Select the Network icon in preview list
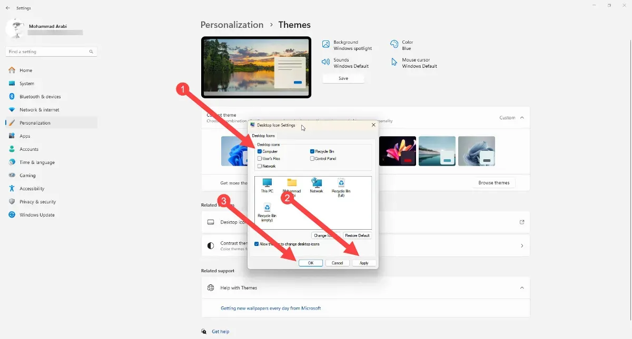 [317, 183]
